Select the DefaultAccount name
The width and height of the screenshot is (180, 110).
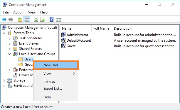pyautogui.click(x=79, y=40)
